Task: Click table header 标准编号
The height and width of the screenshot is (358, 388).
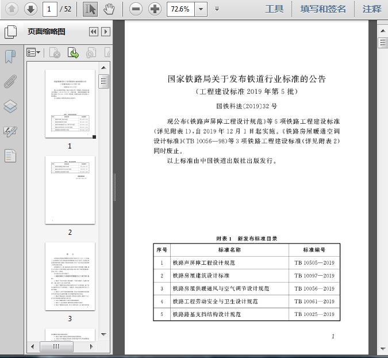Action: 314,250
